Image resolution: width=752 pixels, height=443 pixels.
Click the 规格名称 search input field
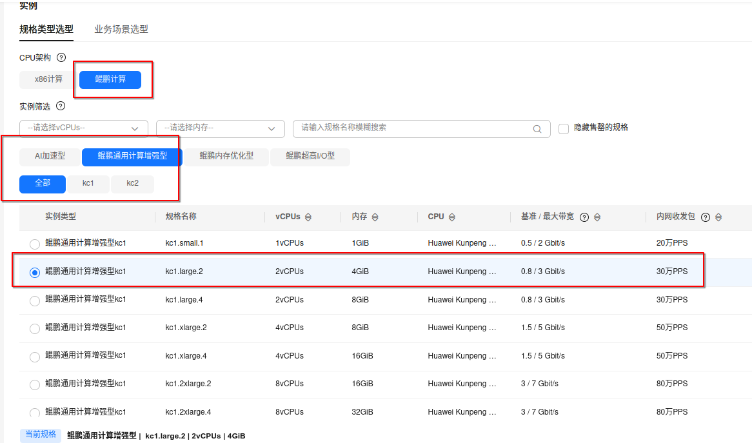pos(422,128)
